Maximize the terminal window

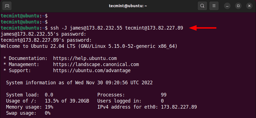click(x=238, y=6)
